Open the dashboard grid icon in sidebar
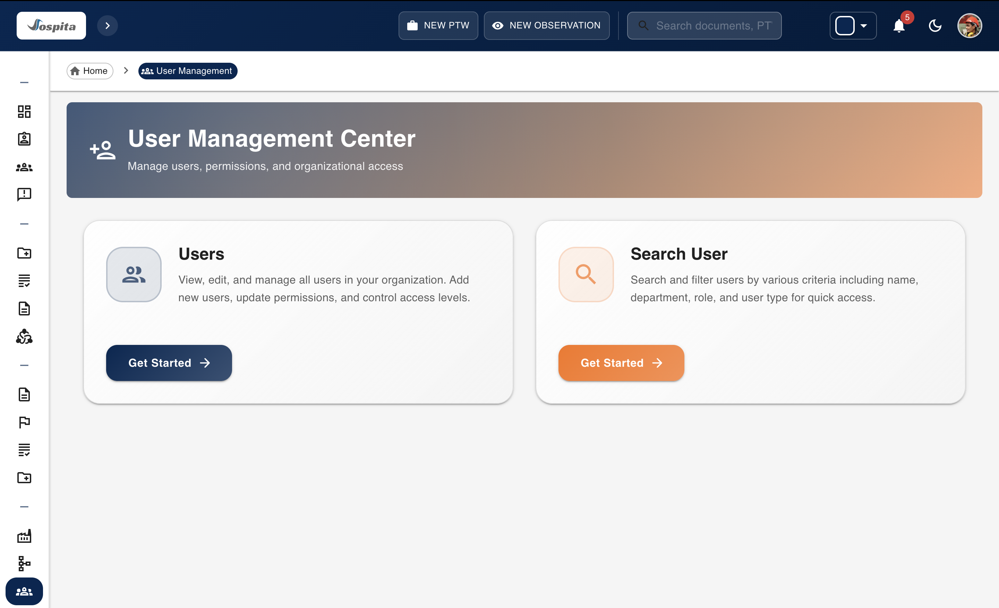 (x=24, y=111)
